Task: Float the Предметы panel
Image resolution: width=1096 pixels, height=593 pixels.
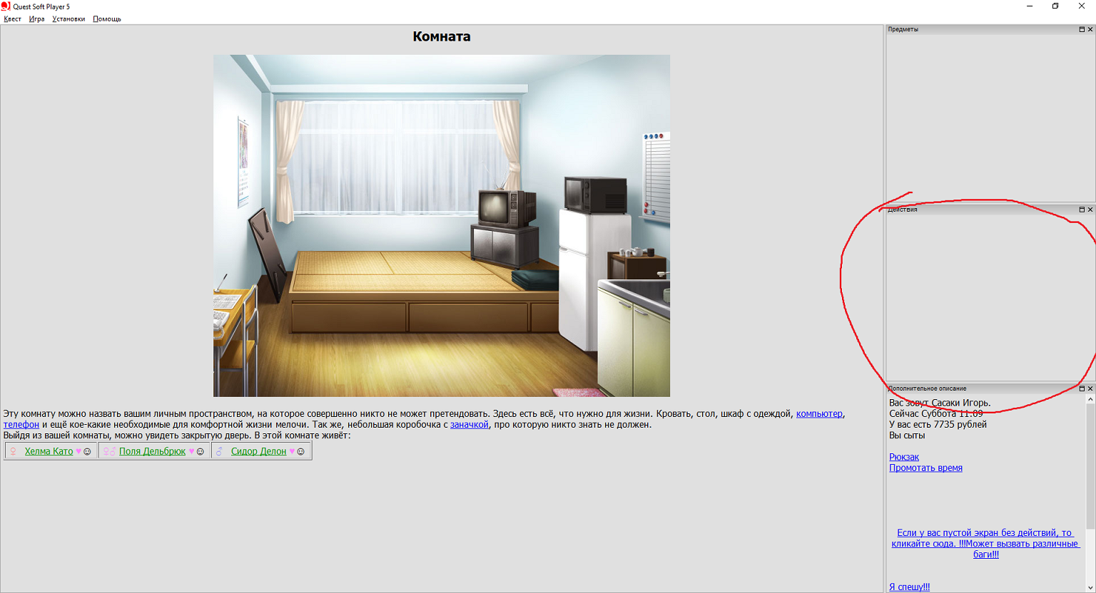Action: click(1082, 29)
